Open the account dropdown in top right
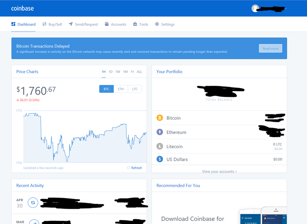This screenshot has width=307, height=224. pyautogui.click(x=286, y=8)
